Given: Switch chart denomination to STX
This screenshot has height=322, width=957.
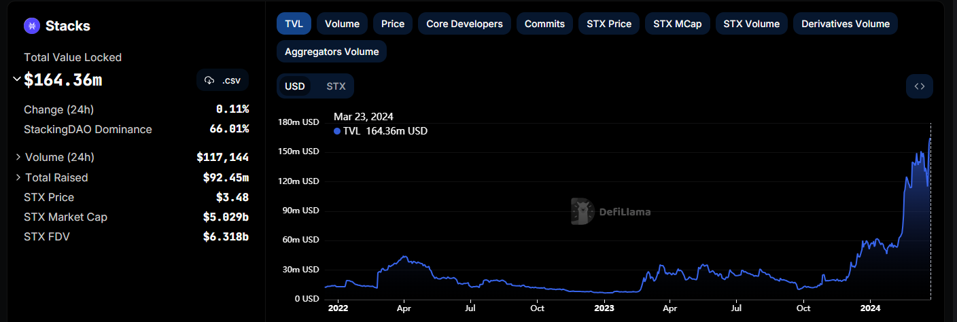Looking at the screenshot, I should [x=336, y=86].
